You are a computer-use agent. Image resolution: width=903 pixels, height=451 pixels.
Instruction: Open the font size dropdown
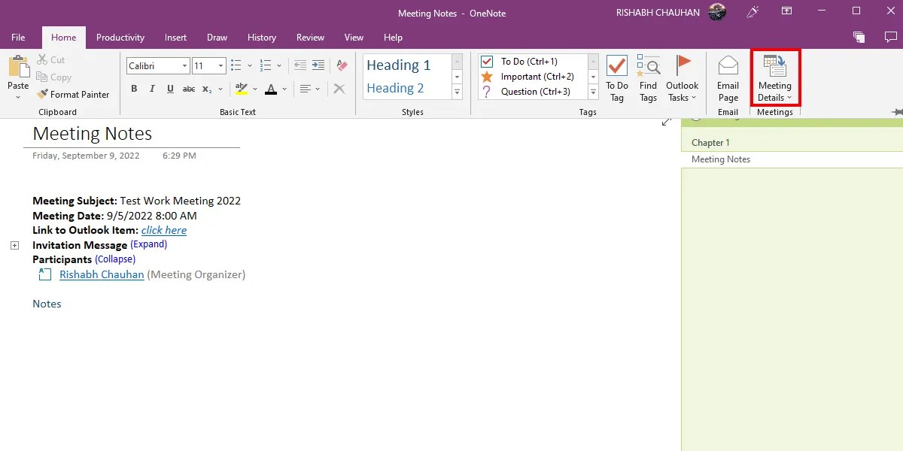point(219,65)
